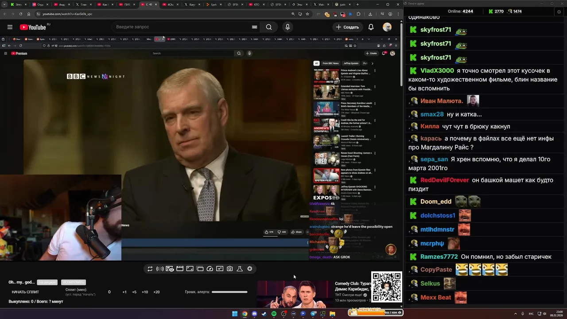Open the gear settings in player toolbar
The width and height of the screenshot is (567, 319).
[250, 269]
